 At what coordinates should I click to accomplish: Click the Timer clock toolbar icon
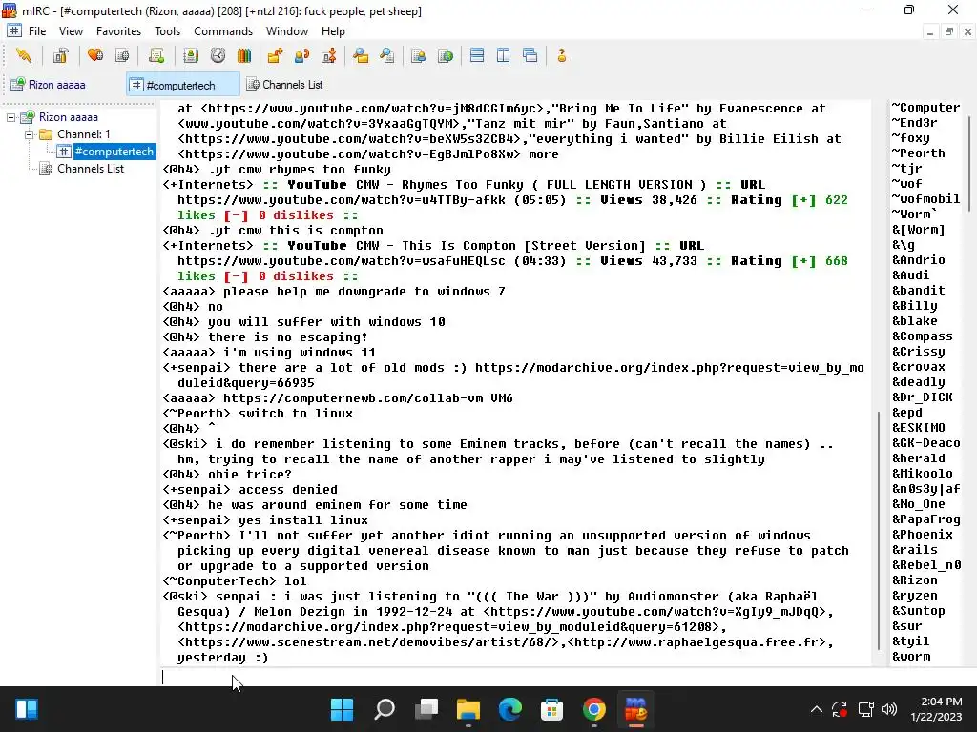tap(218, 56)
